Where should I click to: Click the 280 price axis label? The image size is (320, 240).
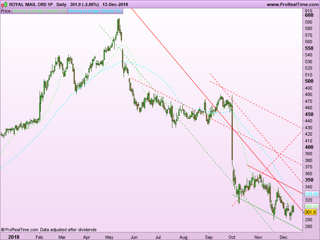[308, 226]
